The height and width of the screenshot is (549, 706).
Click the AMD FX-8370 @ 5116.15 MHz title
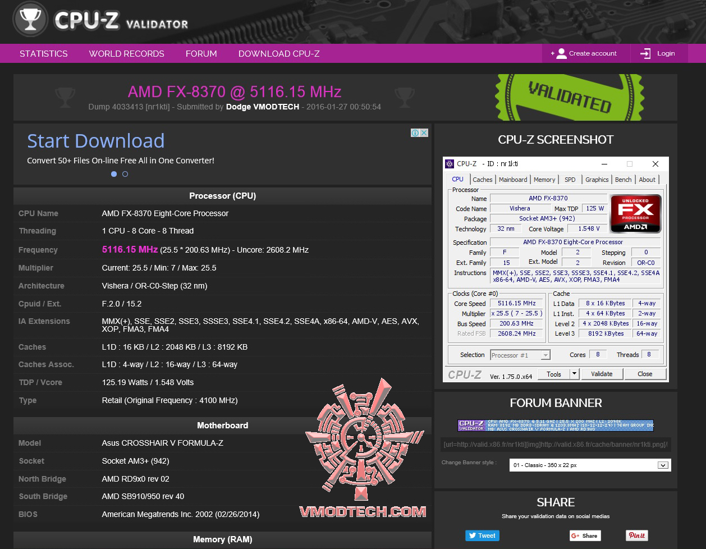click(235, 91)
